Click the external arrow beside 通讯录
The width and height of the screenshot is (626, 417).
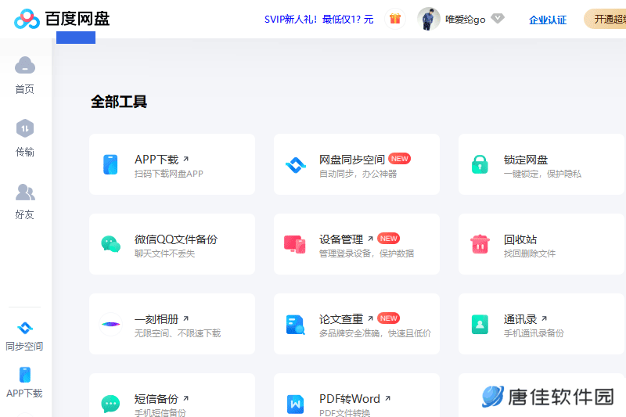(x=544, y=319)
